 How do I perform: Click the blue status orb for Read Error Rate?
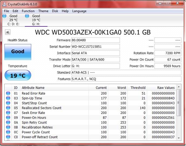pyautogui.click(x=8, y=93)
